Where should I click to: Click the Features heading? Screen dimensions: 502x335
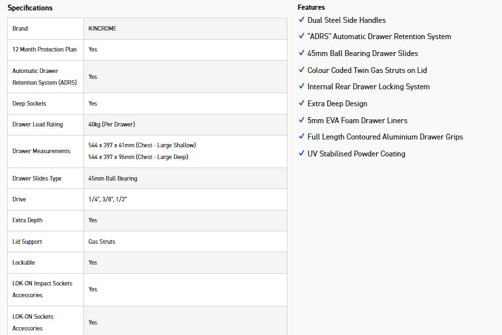(311, 7)
